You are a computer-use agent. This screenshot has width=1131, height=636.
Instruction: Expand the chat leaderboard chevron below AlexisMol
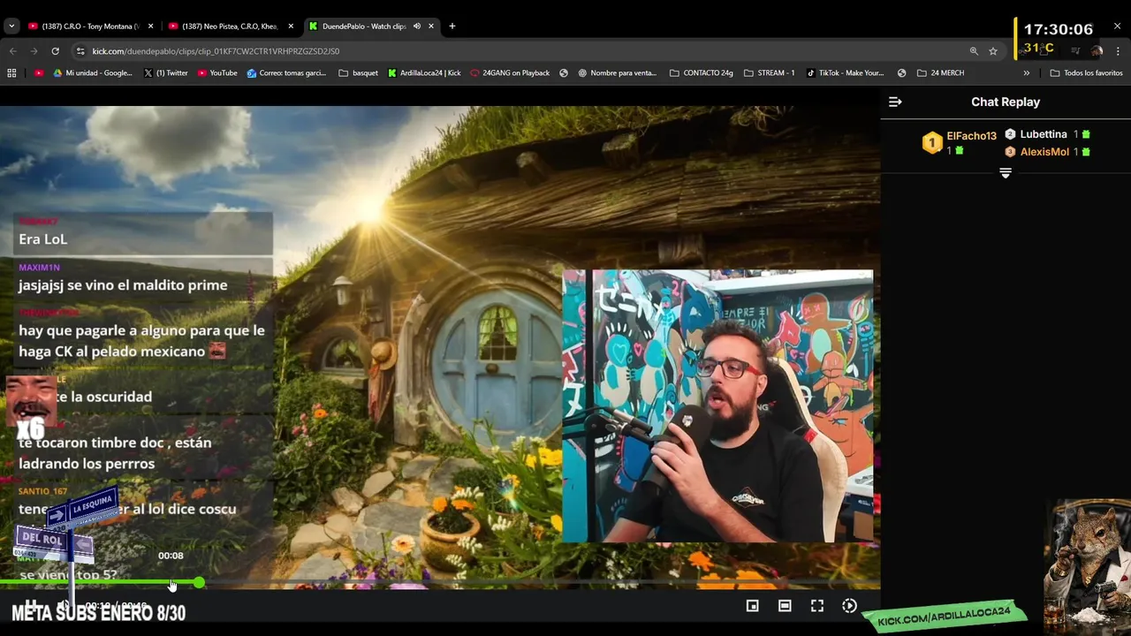1006,173
